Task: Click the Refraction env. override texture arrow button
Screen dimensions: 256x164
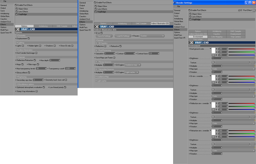Action: 213,144
